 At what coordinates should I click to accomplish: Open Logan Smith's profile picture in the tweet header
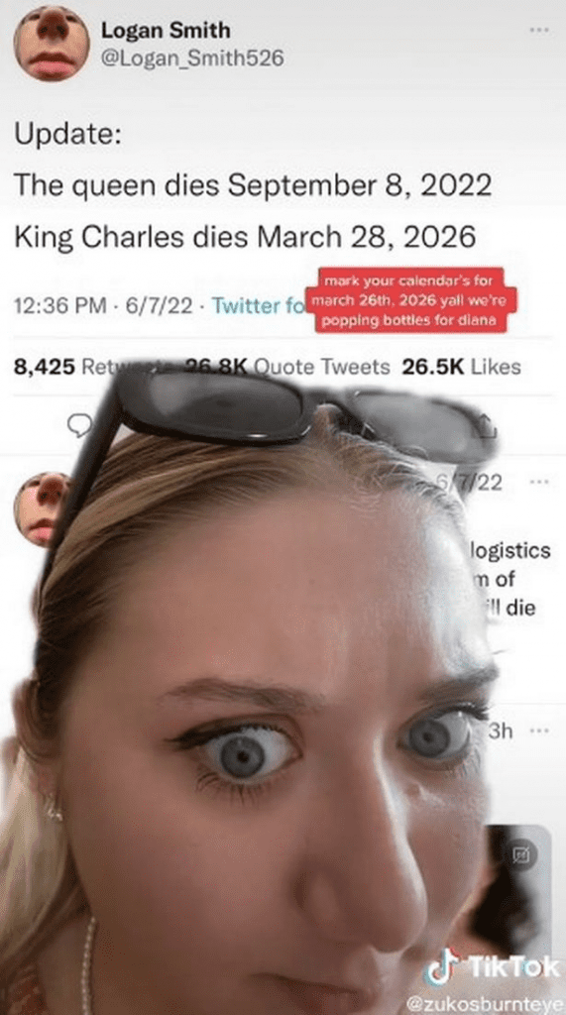click(x=52, y=44)
